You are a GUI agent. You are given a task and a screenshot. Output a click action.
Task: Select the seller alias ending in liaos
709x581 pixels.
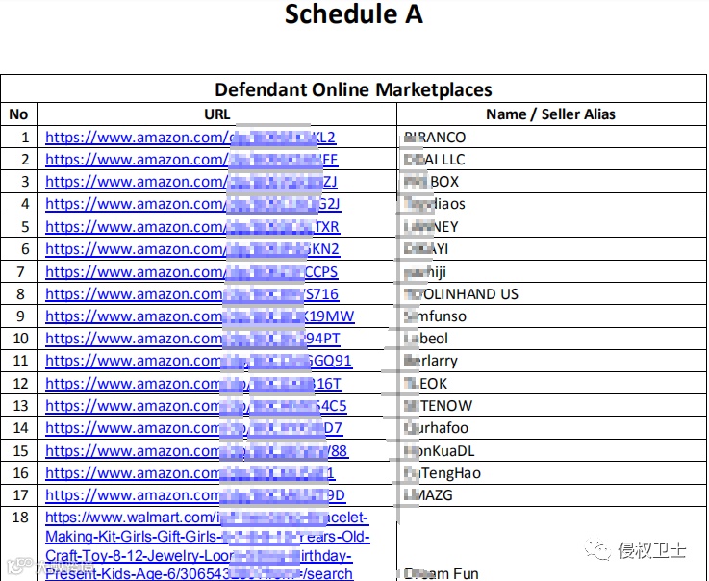click(434, 204)
